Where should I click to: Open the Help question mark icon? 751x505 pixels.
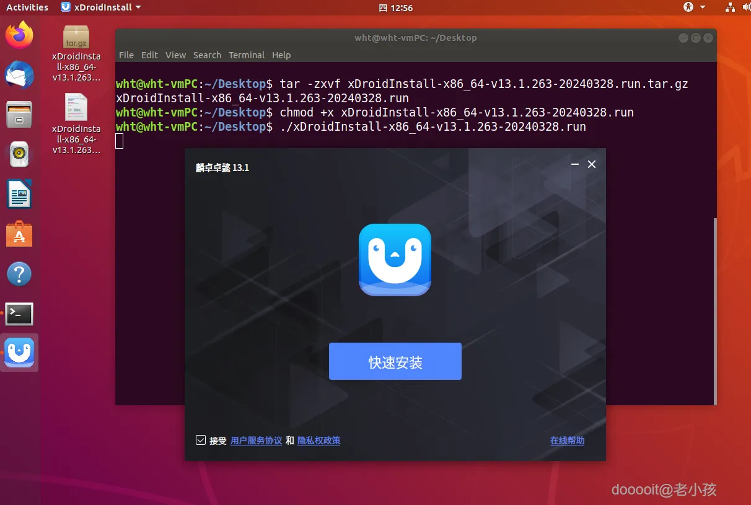(19, 274)
